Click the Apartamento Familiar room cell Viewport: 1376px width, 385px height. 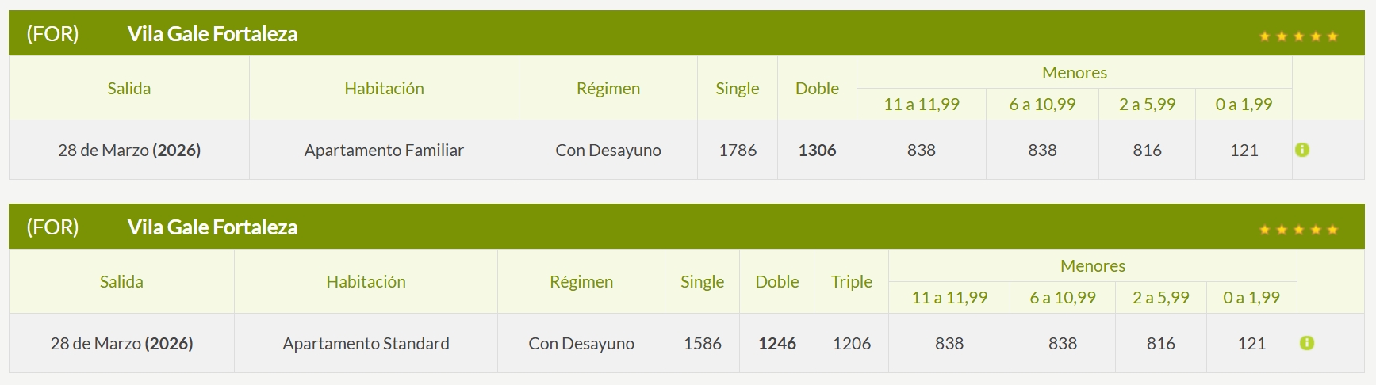[384, 151]
